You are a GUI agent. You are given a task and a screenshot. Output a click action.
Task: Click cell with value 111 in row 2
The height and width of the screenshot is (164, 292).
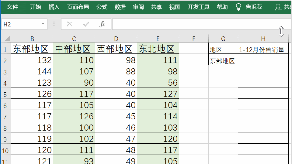158,60
